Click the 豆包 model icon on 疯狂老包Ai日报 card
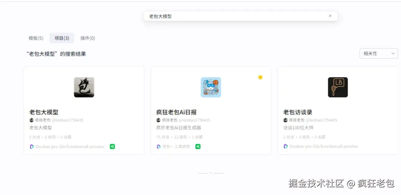 (159, 146)
